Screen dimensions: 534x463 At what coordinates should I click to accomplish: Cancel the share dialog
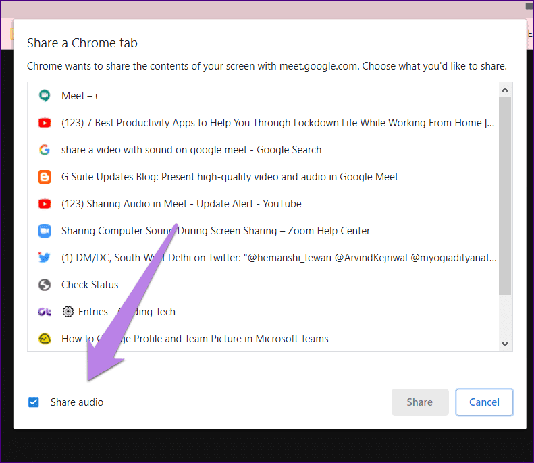click(x=484, y=402)
